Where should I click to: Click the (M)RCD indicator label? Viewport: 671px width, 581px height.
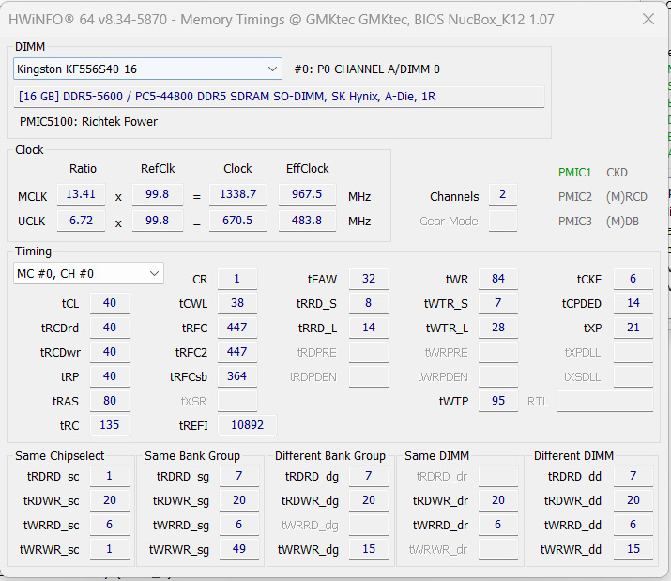627,197
